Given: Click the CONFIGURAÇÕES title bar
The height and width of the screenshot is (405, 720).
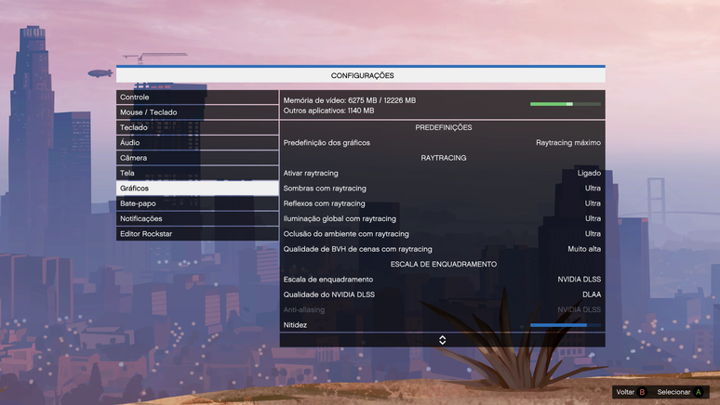Looking at the screenshot, I should click(360, 75).
